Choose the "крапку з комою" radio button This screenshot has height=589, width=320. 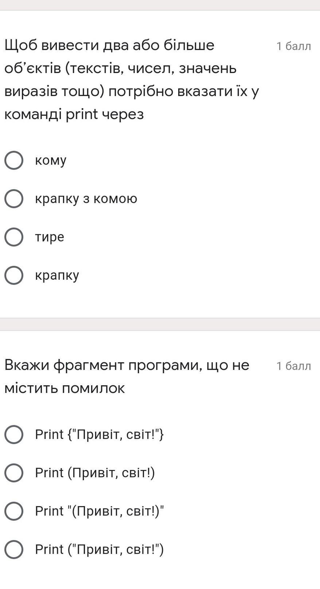[x=14, y=199]
